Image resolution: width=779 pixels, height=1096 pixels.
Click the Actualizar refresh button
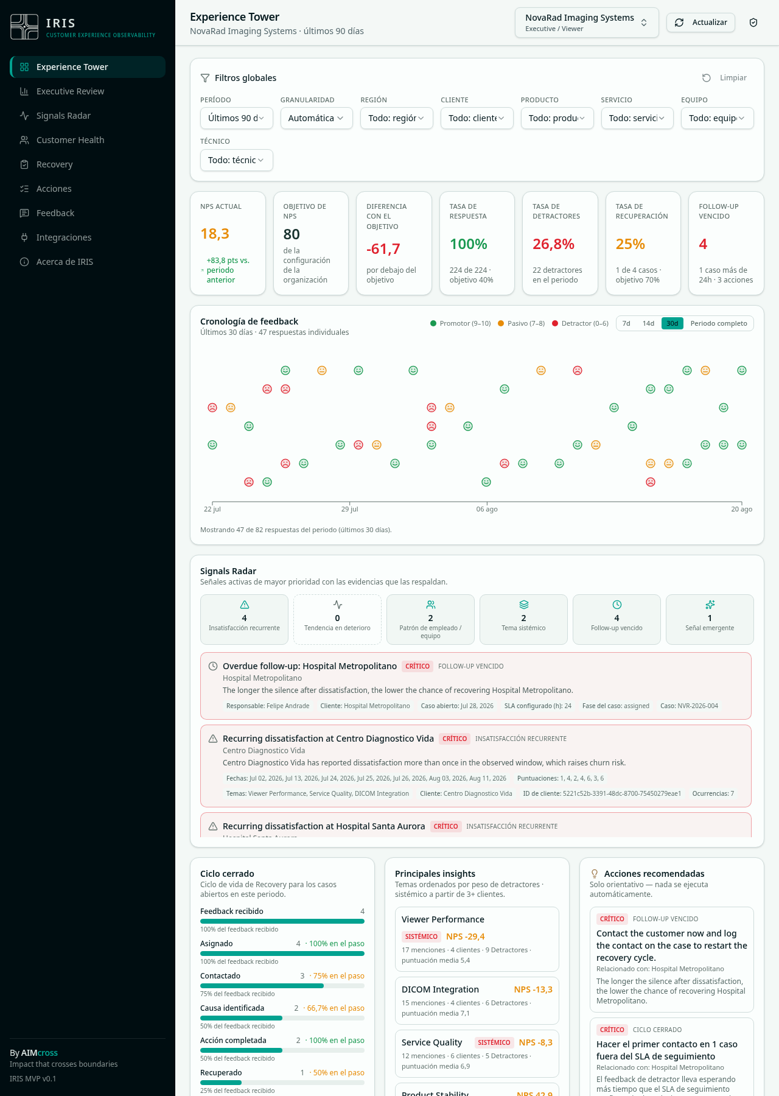(700, 23)
